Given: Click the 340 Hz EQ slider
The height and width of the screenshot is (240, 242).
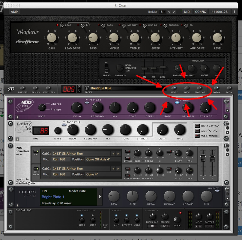Looking at the screenshot, I should point(144,68).
